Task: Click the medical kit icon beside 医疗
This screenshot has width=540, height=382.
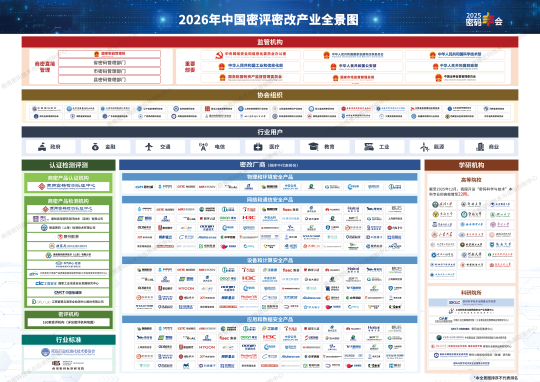Action: click(258, 146)
